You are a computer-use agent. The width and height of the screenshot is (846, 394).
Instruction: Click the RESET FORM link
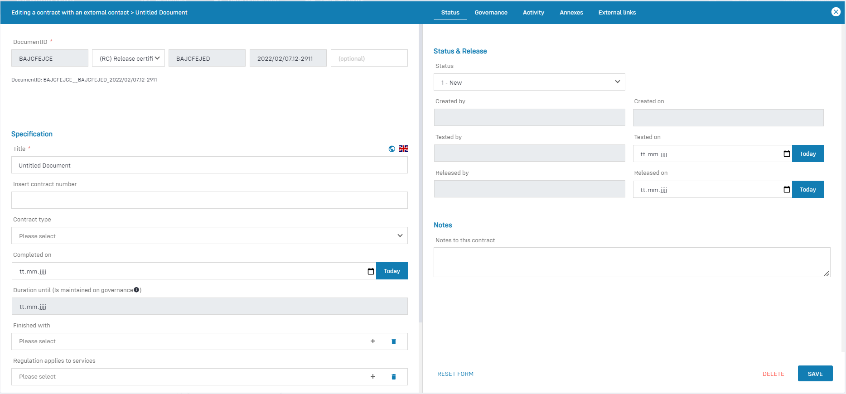click(455, 374)
